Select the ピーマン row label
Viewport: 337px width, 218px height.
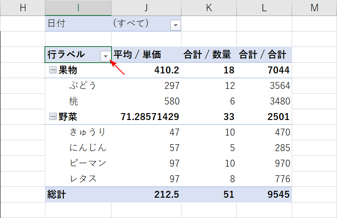tap(88, 163)
